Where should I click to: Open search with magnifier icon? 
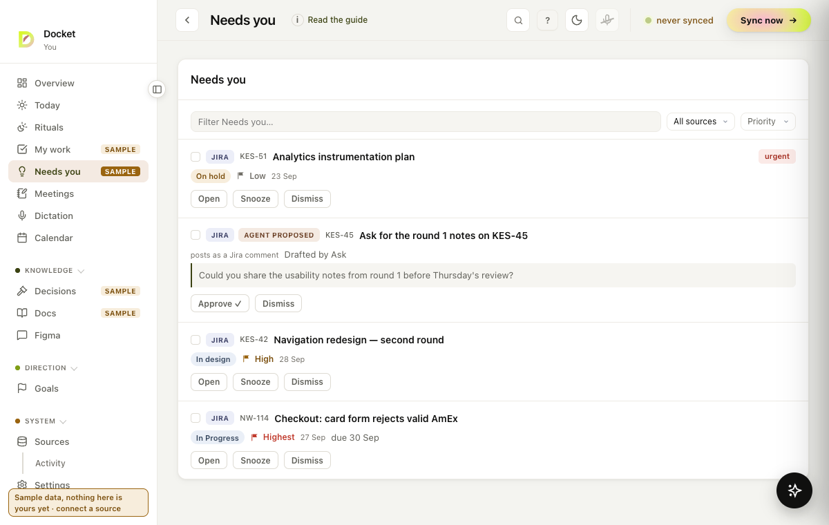click(x=518, y=20)
